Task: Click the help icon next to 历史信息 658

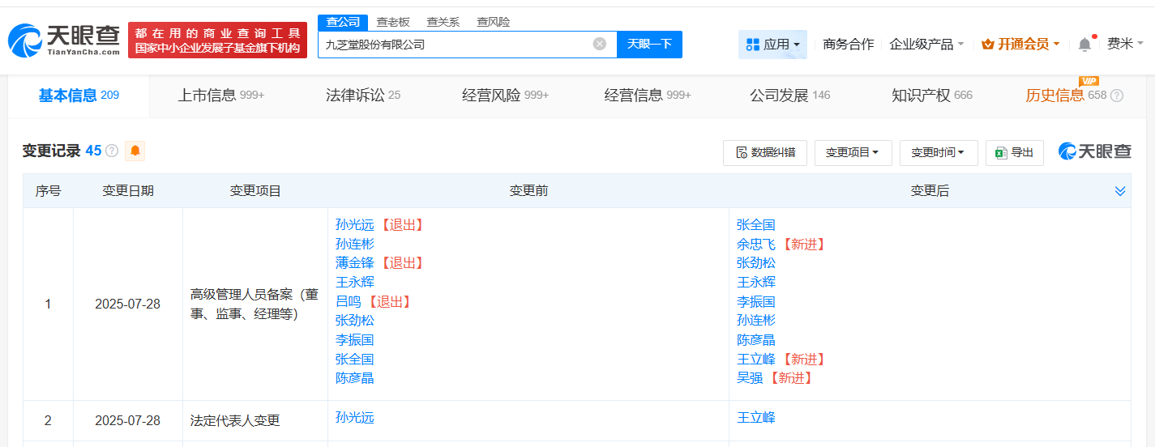Action: 1116,96
